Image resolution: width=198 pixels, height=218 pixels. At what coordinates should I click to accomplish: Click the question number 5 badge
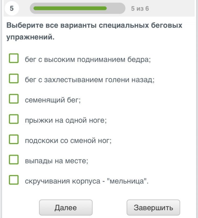tap(11, 8)
